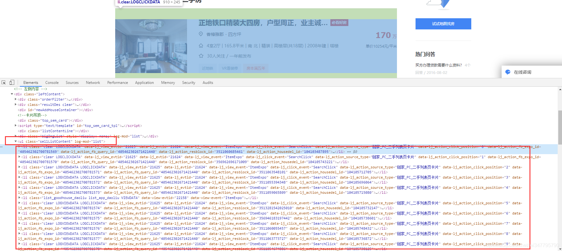Click the VR看装修 tag
Viewport: 562px width, 251px height.
(230, 68)
